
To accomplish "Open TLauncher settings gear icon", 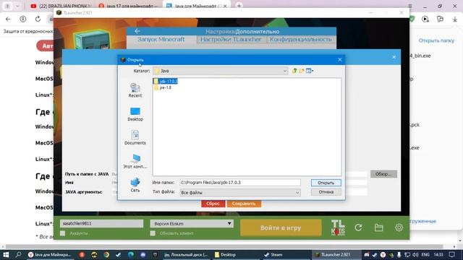I will (399, 227).
